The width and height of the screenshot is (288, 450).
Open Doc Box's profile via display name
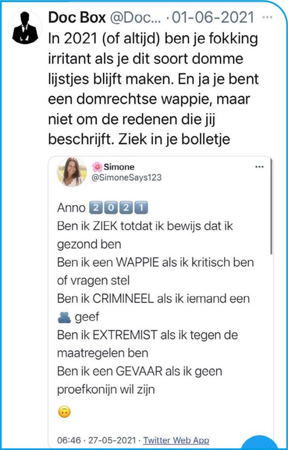pos(77,18)
